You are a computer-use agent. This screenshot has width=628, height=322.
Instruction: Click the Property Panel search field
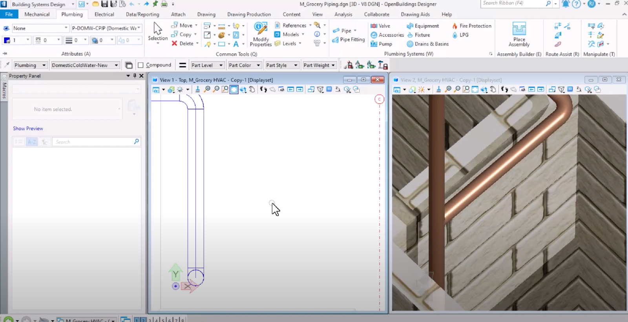point(96,142)
